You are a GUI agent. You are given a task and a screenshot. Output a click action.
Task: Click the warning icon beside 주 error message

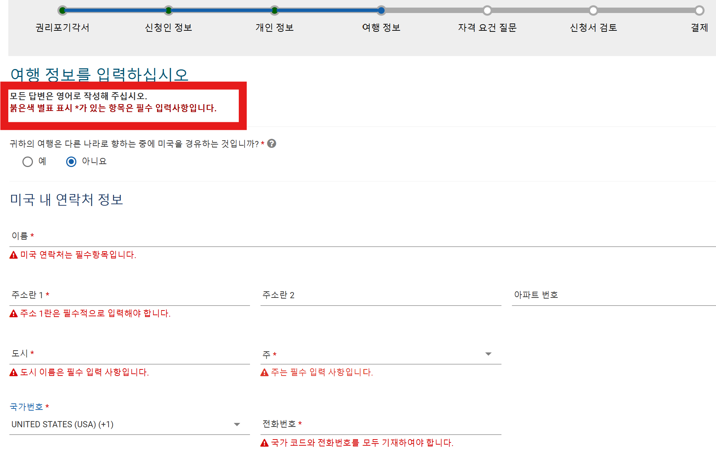(264, 373)
